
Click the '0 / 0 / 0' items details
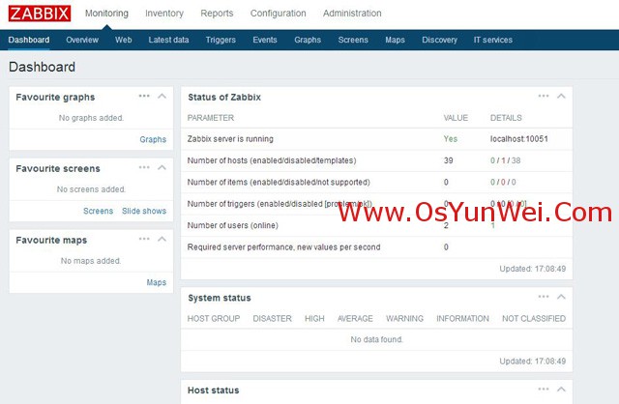click(x=503, y=183)
